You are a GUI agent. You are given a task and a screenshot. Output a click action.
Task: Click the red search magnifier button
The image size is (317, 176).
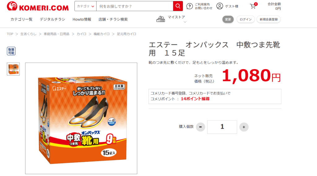coord(178,6)
